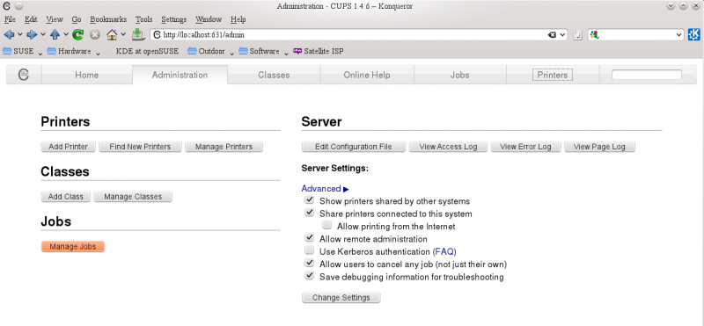Image resolution: width=704 pixels, height=326 pixels.
Task: Click the Change Settings button
Action: tap(341, 298)
